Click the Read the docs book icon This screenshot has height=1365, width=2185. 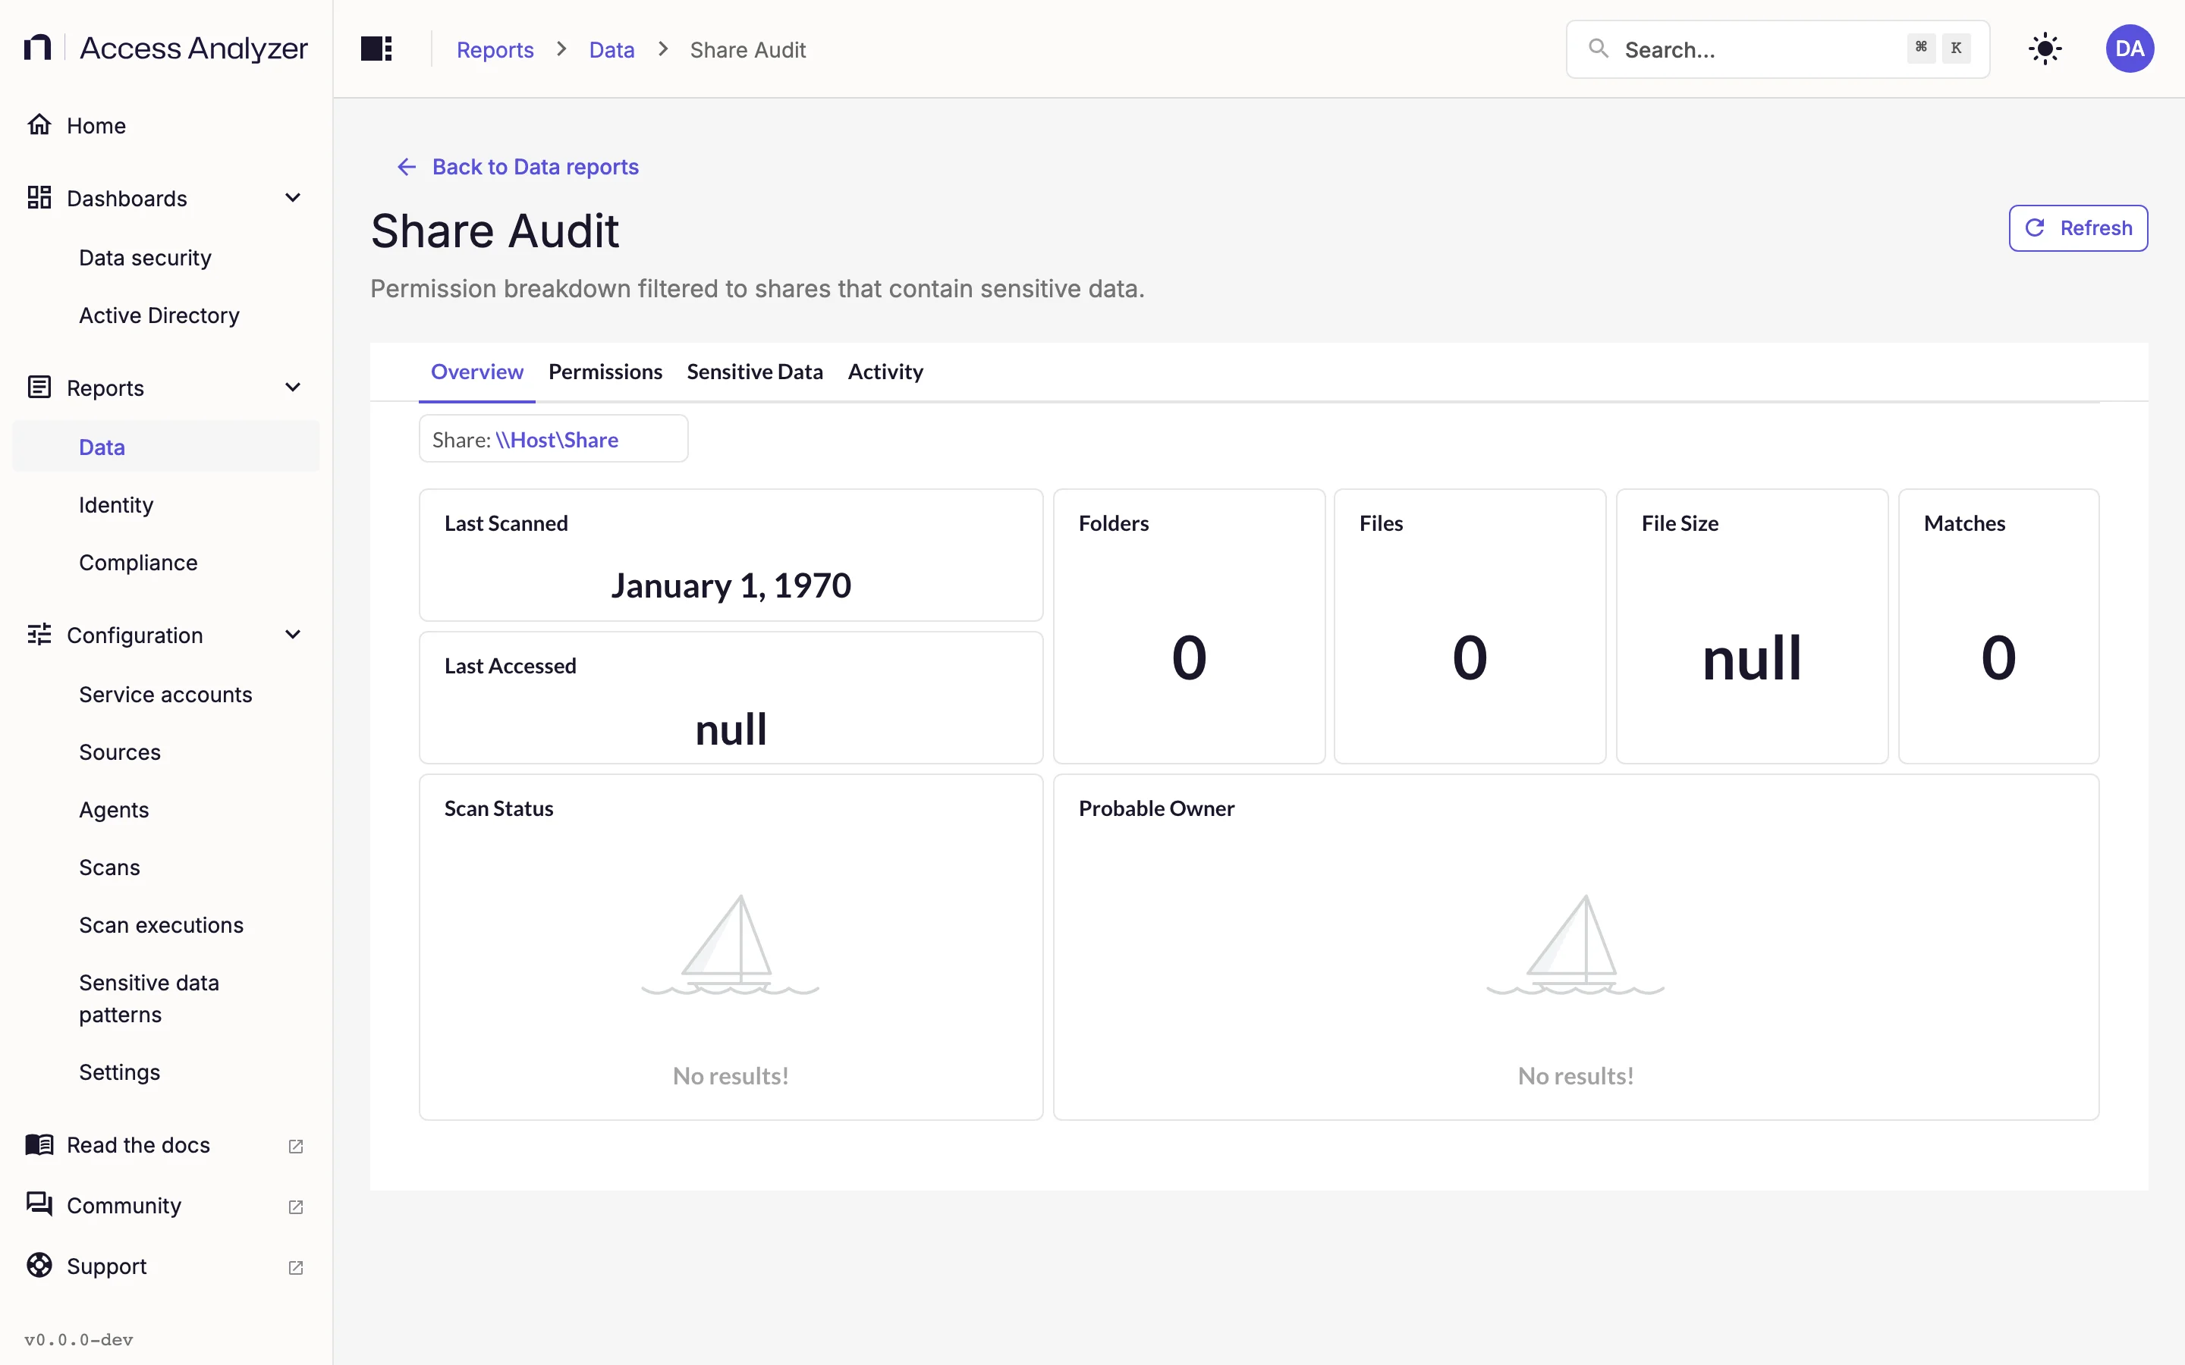coord(39,1145)
